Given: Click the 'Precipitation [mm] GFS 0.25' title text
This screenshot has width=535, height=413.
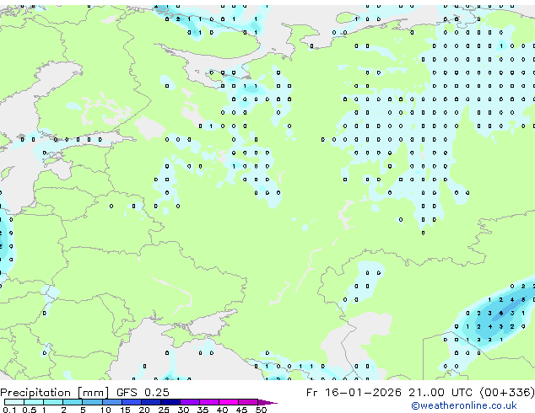Looking at the screenshot, I should coord(84,393).
